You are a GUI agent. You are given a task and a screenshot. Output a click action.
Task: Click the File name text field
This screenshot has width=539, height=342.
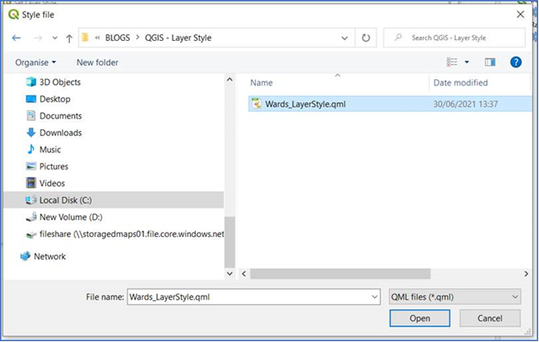click(x=254, y=297)
